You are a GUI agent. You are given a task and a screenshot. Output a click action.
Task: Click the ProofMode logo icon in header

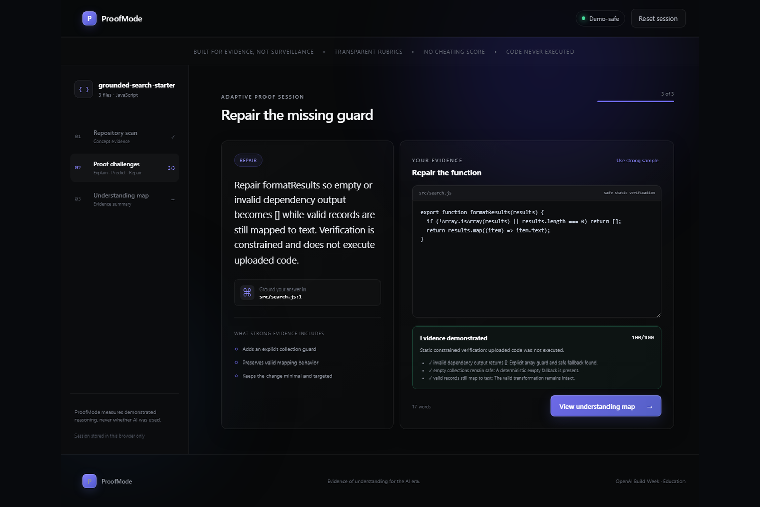(x=89, y=19)
